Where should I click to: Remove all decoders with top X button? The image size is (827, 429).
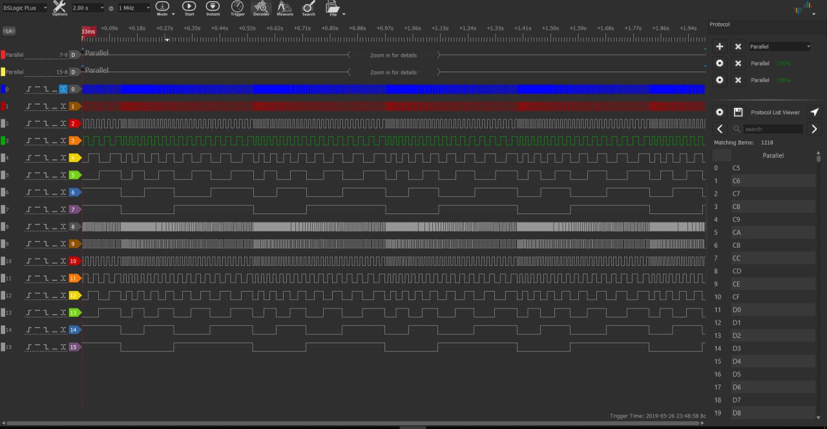click(738, 46)
